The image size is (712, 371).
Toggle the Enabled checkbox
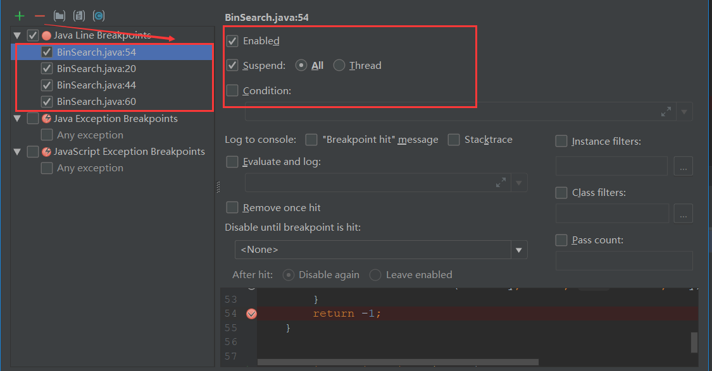click(232, 41)
